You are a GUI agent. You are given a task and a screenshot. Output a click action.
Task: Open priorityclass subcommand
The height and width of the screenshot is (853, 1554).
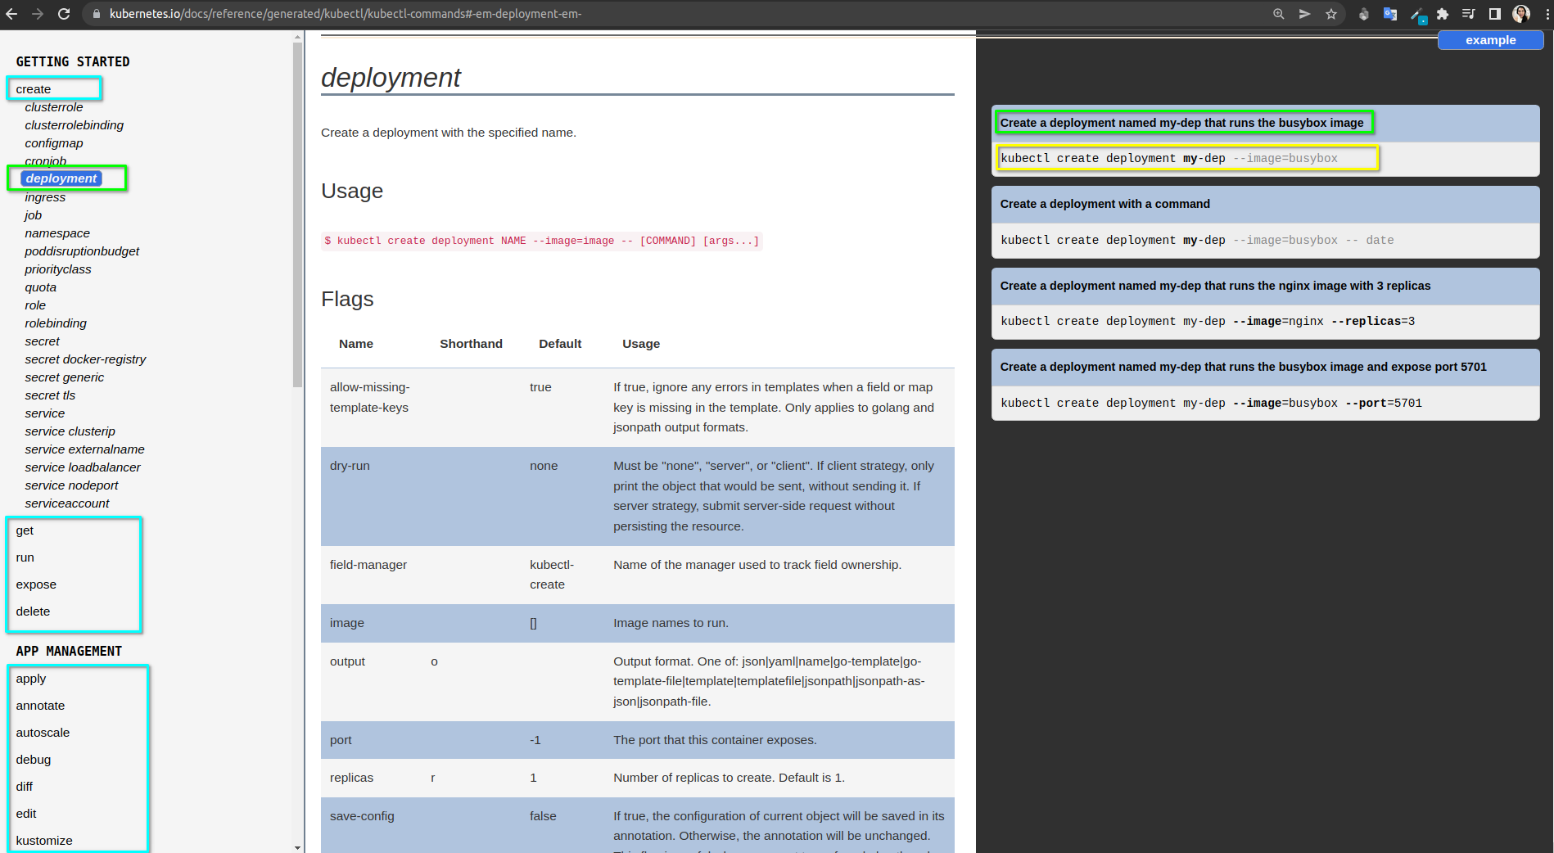click(x=58, y=269)
